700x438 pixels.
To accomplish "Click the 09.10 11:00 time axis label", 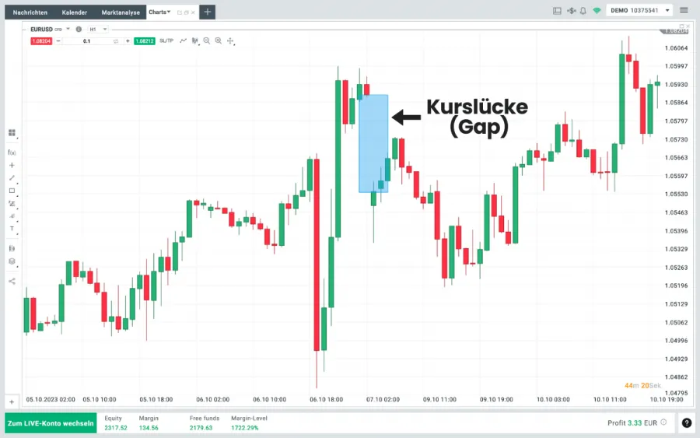I will [x=439, y=400].
